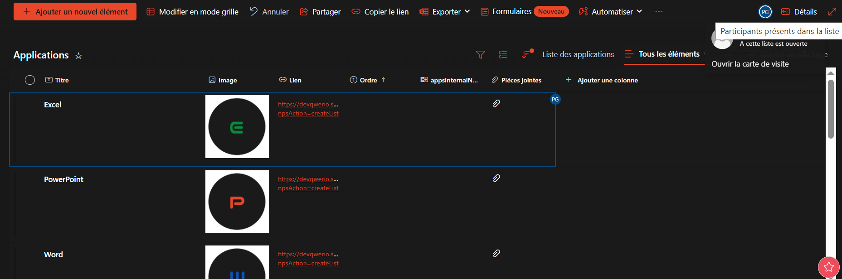This screenshot has width=842, height=279.
Task: Follow the Excel row createList link
Action: click(308, 109)
